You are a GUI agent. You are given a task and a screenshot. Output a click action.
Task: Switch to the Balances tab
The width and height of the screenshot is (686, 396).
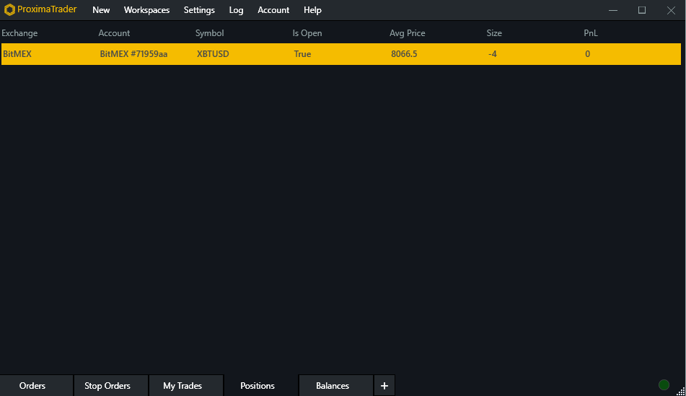click(336, 385)
